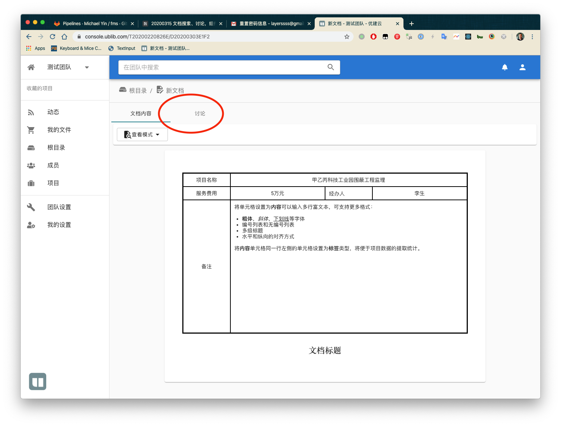Open 团队设置 team settings
The width and height of the screenshot is (561, 426).
(x=59, y=207)
